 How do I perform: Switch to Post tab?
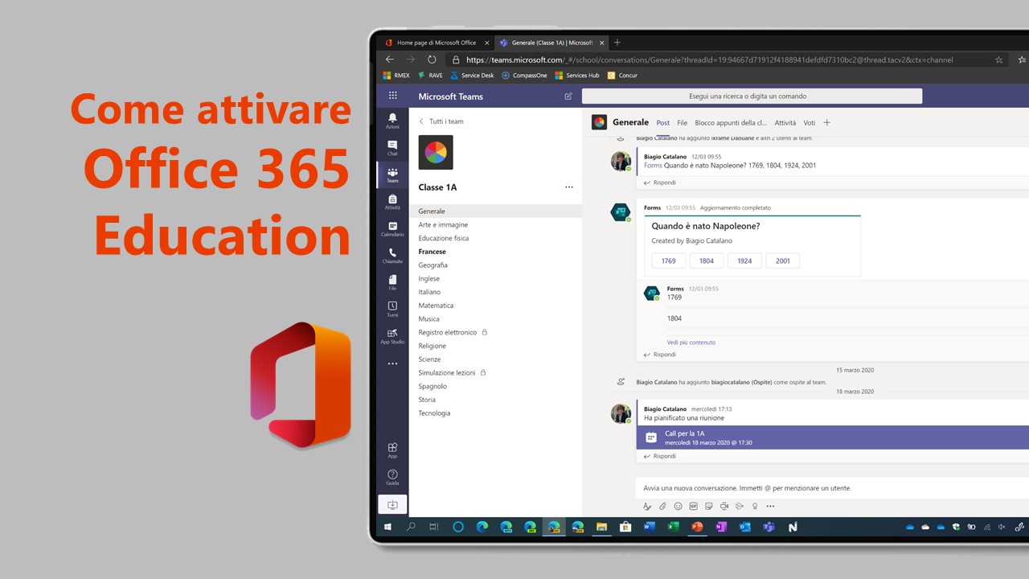(662, 123)
